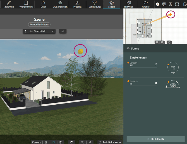Click the Manueller Modus button

pos(39,25)
